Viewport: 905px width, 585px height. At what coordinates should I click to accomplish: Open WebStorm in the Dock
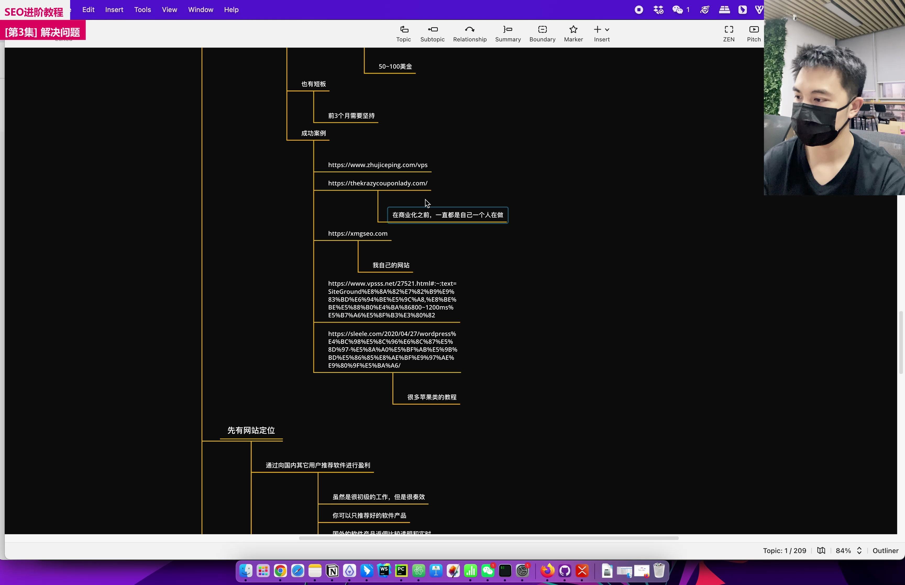coord(384,571)
